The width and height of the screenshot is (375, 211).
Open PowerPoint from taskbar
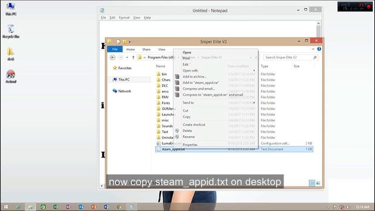(x=94, y=207)
